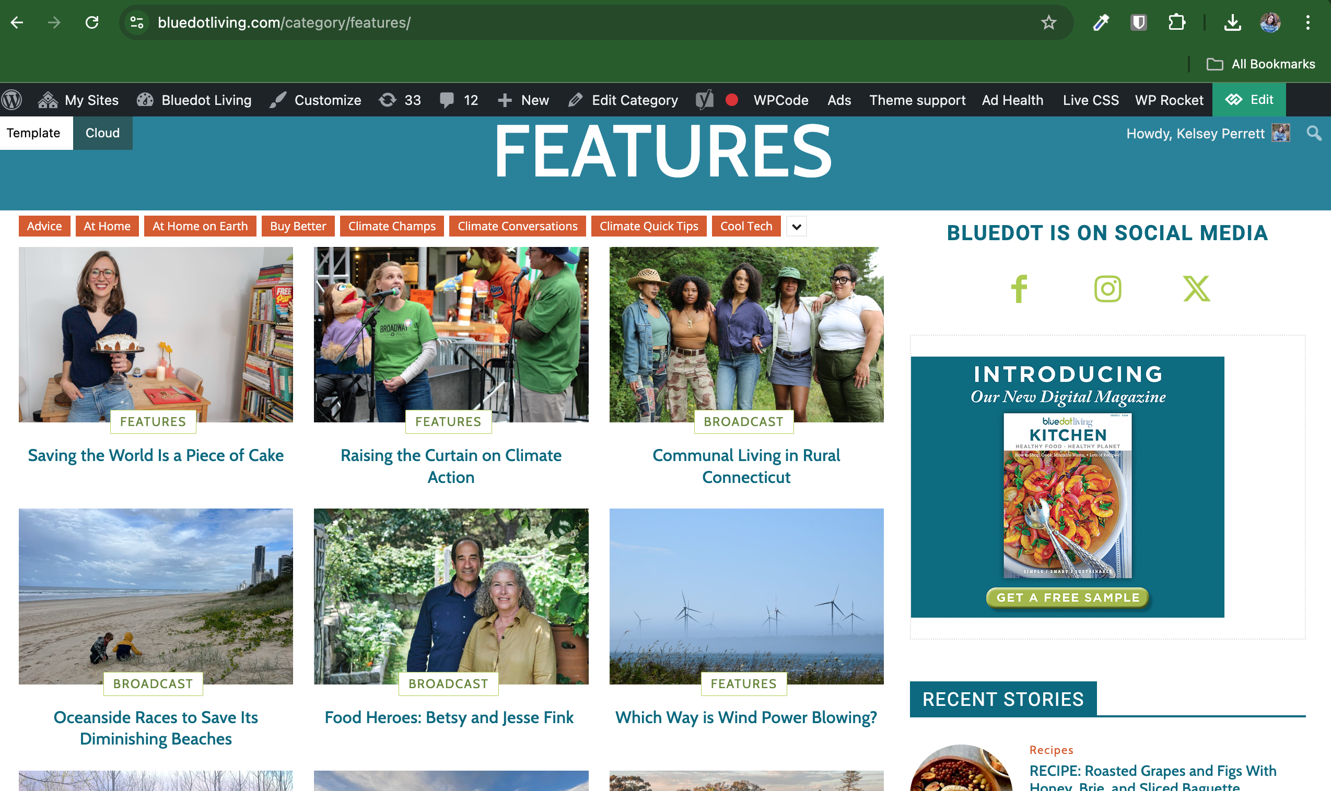
Task: Open Bluedot's Instagram icon
Action: [1107, 288]
